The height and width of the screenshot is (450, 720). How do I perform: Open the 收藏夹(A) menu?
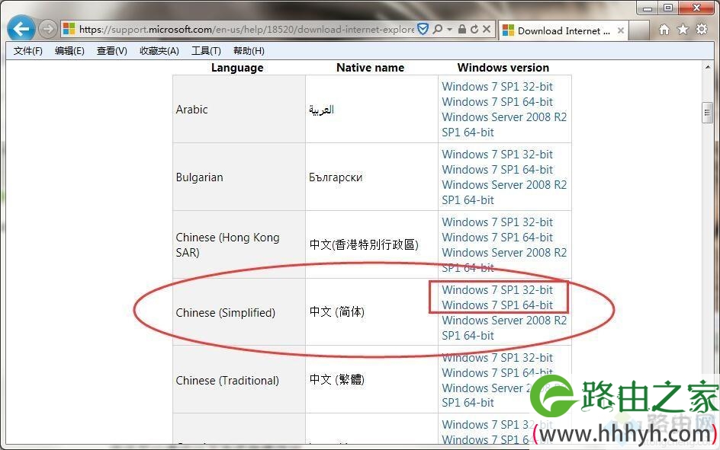tap(159, 51)
